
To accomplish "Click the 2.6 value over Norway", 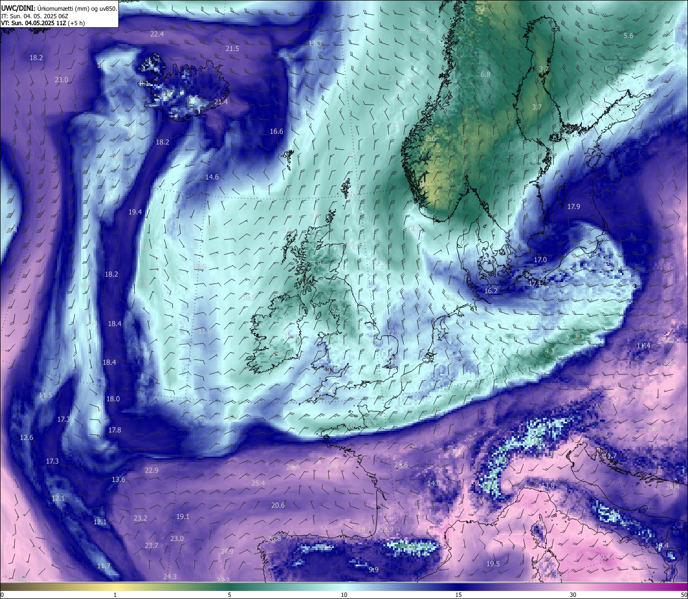I will pos(431,138).
